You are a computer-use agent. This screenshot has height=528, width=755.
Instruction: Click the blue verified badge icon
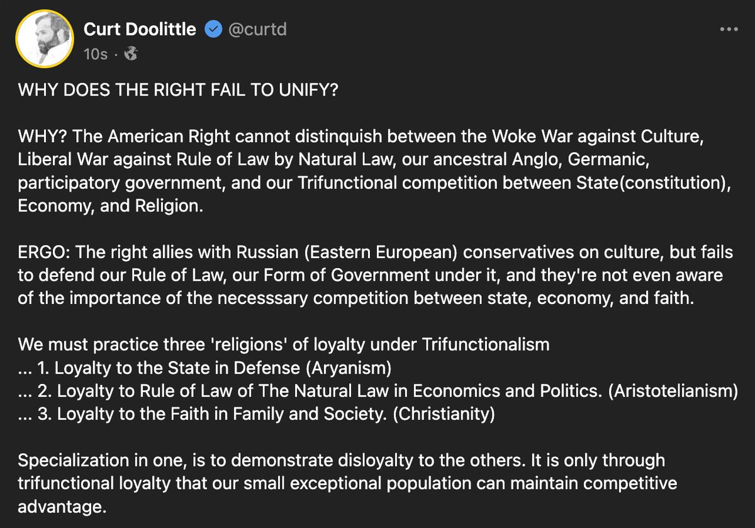coord(213,30)
